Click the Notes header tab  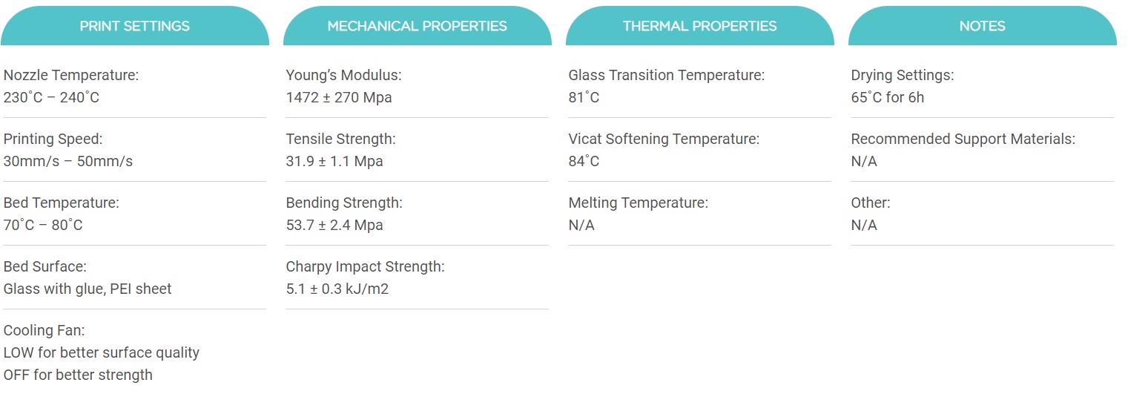[982, 26]
